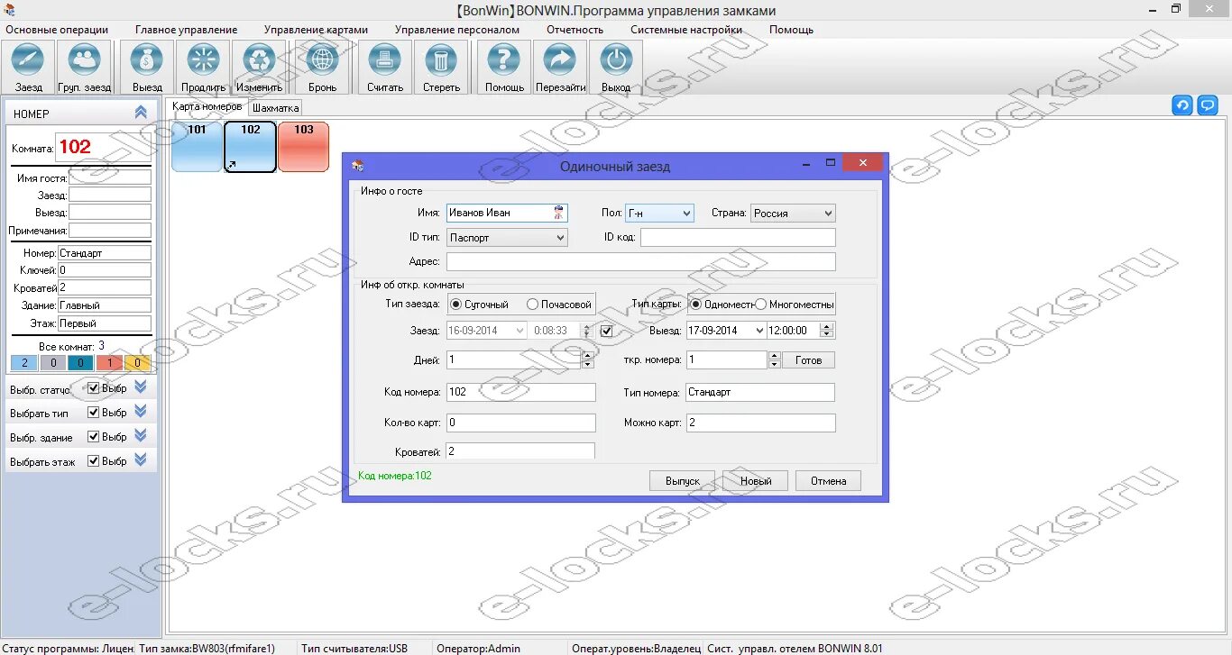Uncheck Выбр checkbox in Выбрать тип row
1232x655 pixels.
tap(93, 413)
